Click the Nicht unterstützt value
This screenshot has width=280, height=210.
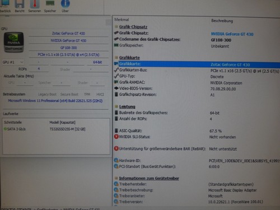pos(223,149)
